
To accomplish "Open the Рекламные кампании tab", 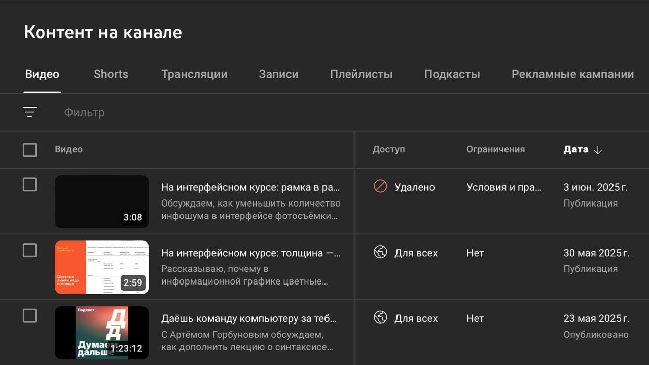I will click(573, 74).
